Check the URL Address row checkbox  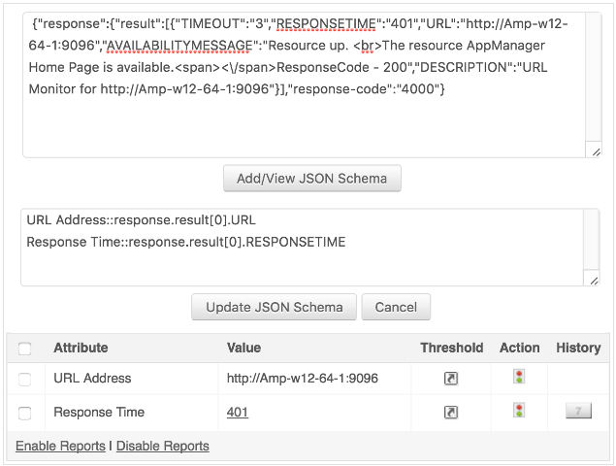[x=24, y=379]
